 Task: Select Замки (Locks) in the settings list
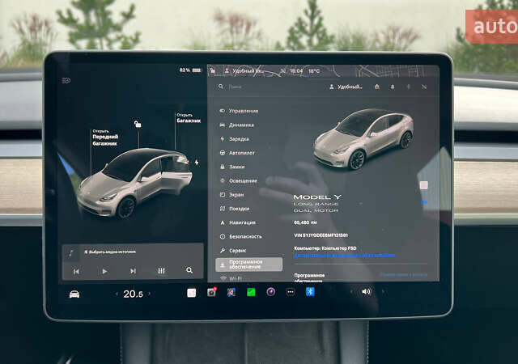click(x=232, y=167)
